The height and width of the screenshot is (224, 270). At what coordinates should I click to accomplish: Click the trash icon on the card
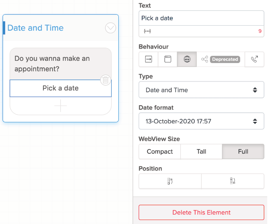click(x=105, y=80)
